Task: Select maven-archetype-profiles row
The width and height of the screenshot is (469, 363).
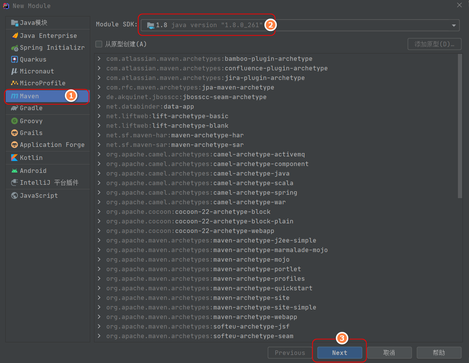Action: [x=276, y=278]
